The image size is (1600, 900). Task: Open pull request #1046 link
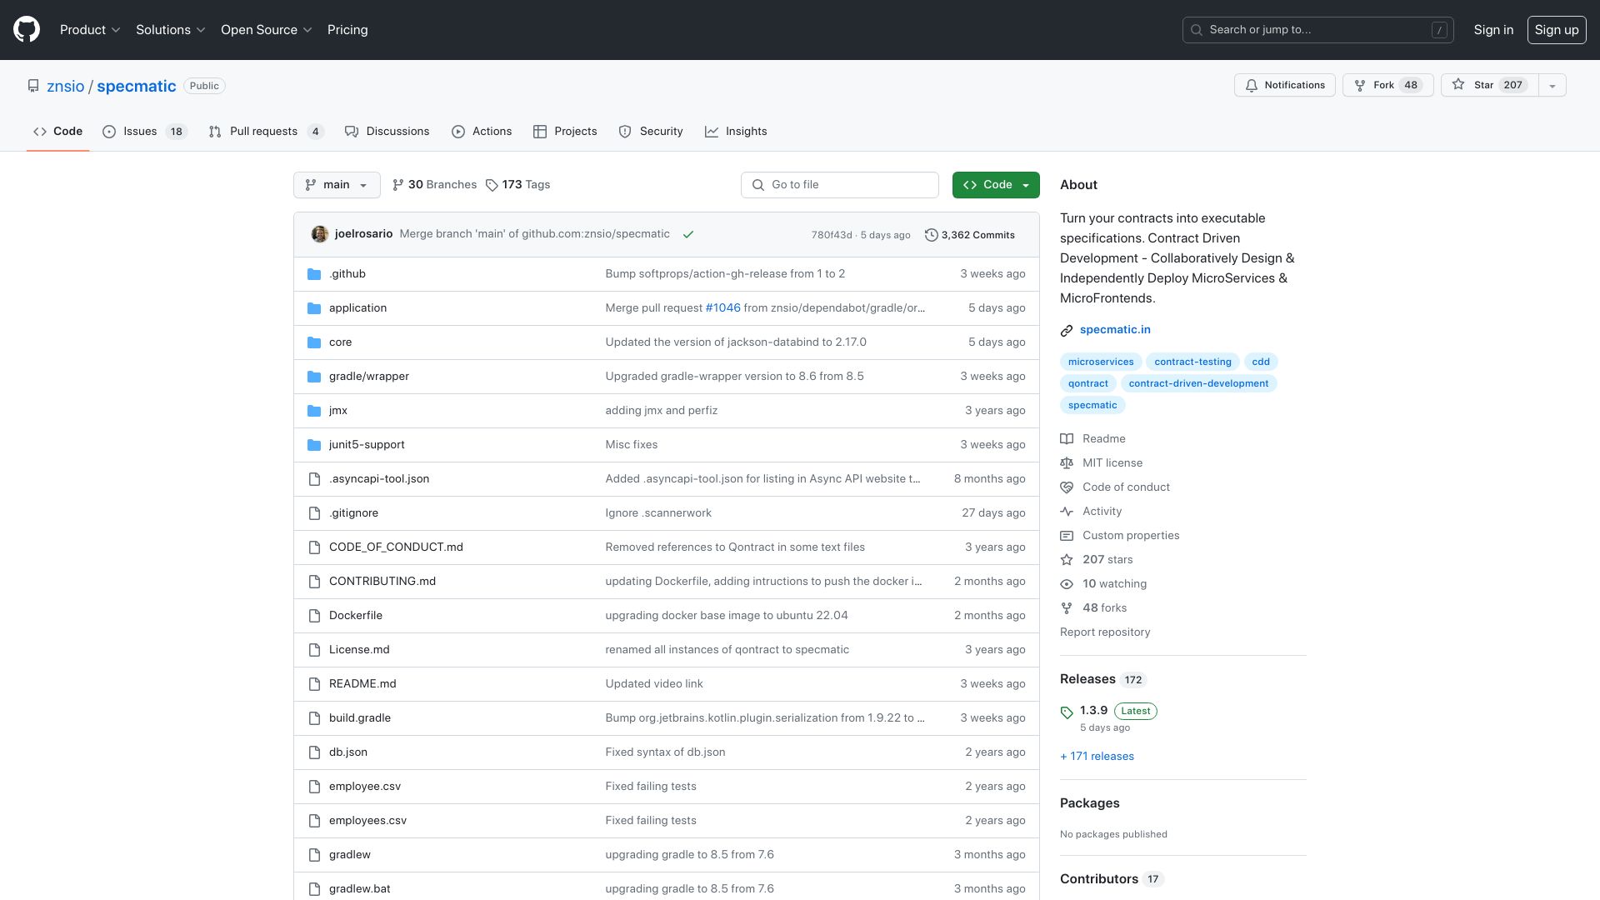pos(722,308)
